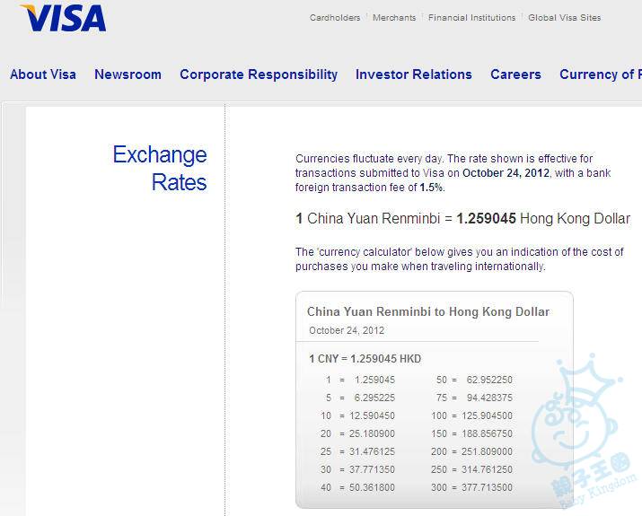Viewport: 642px width, 516px height.
Task: Click the bold rate 1.259045 Hong Kong Dollar
Action: (543, 218)
